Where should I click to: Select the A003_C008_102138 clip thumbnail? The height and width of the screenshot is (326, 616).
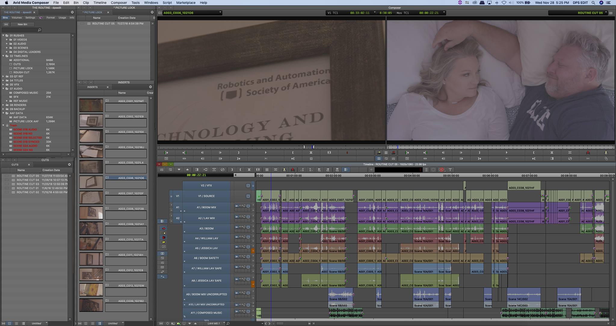pyautogui.click(x=91, y=213)
